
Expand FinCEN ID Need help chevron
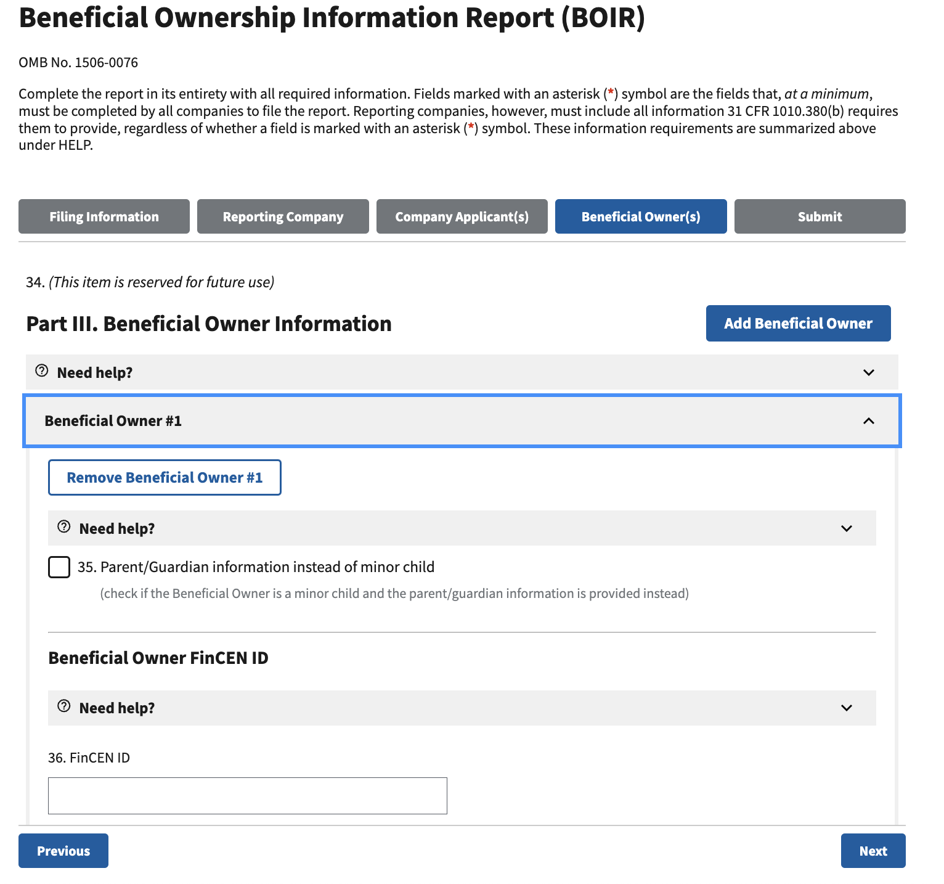(x=846, y=708)
